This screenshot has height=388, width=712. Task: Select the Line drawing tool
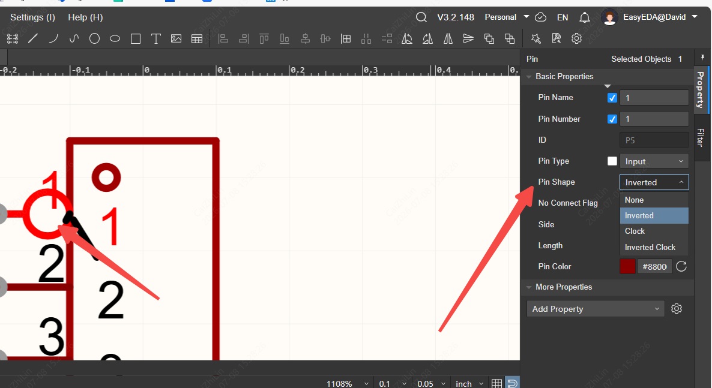32,39
